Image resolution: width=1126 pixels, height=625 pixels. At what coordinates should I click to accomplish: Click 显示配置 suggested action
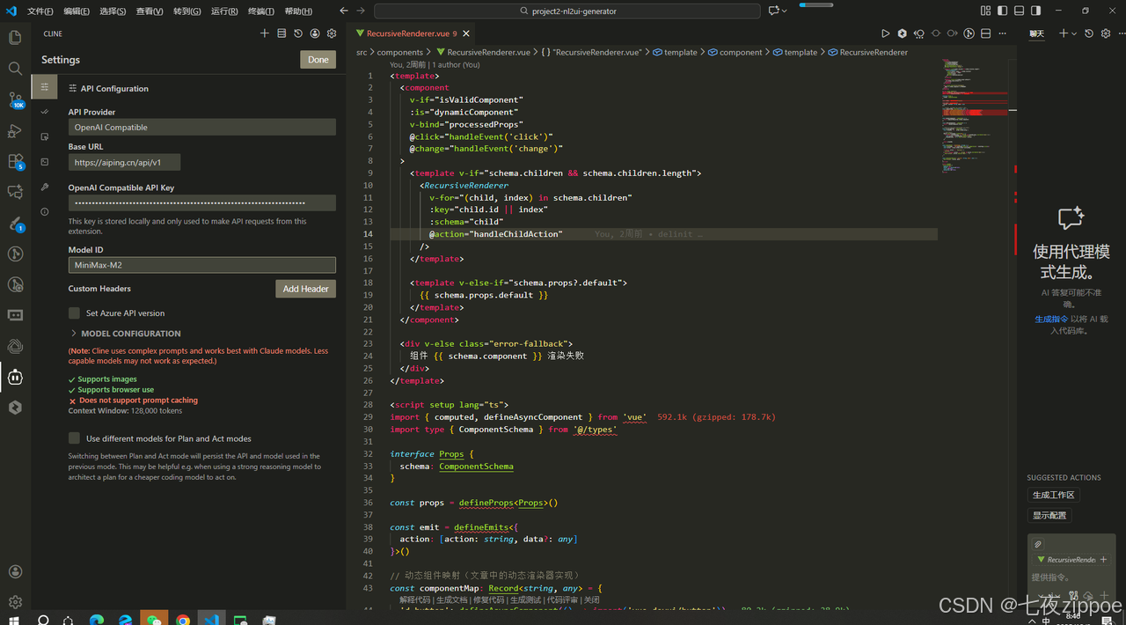click(x=1049, y=515)
